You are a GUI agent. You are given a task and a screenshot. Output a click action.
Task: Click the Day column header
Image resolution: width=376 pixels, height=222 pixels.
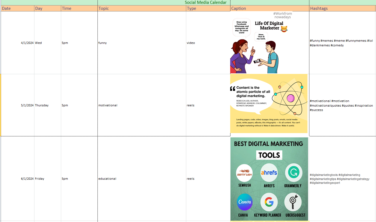pyautogui.click(x=48, y=8)
